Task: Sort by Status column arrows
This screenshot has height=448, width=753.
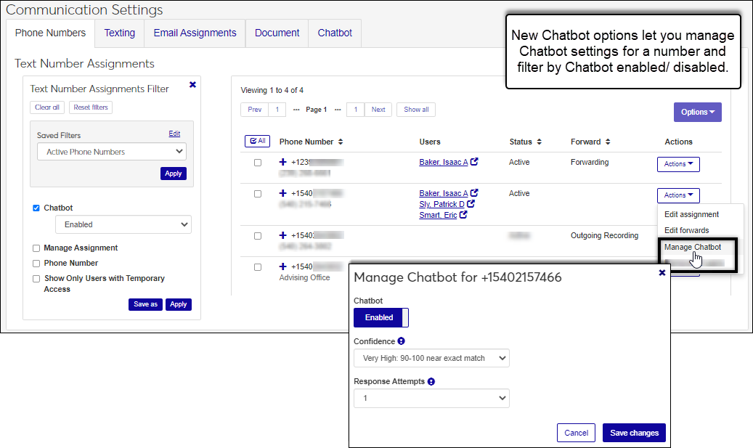Action: point(539,142)
